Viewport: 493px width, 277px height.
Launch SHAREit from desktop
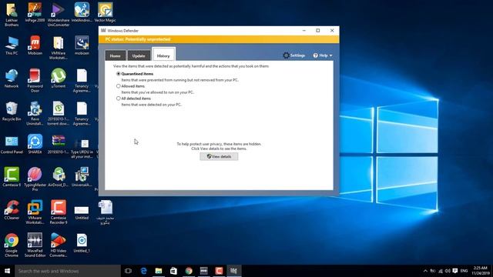coord(35,144)
